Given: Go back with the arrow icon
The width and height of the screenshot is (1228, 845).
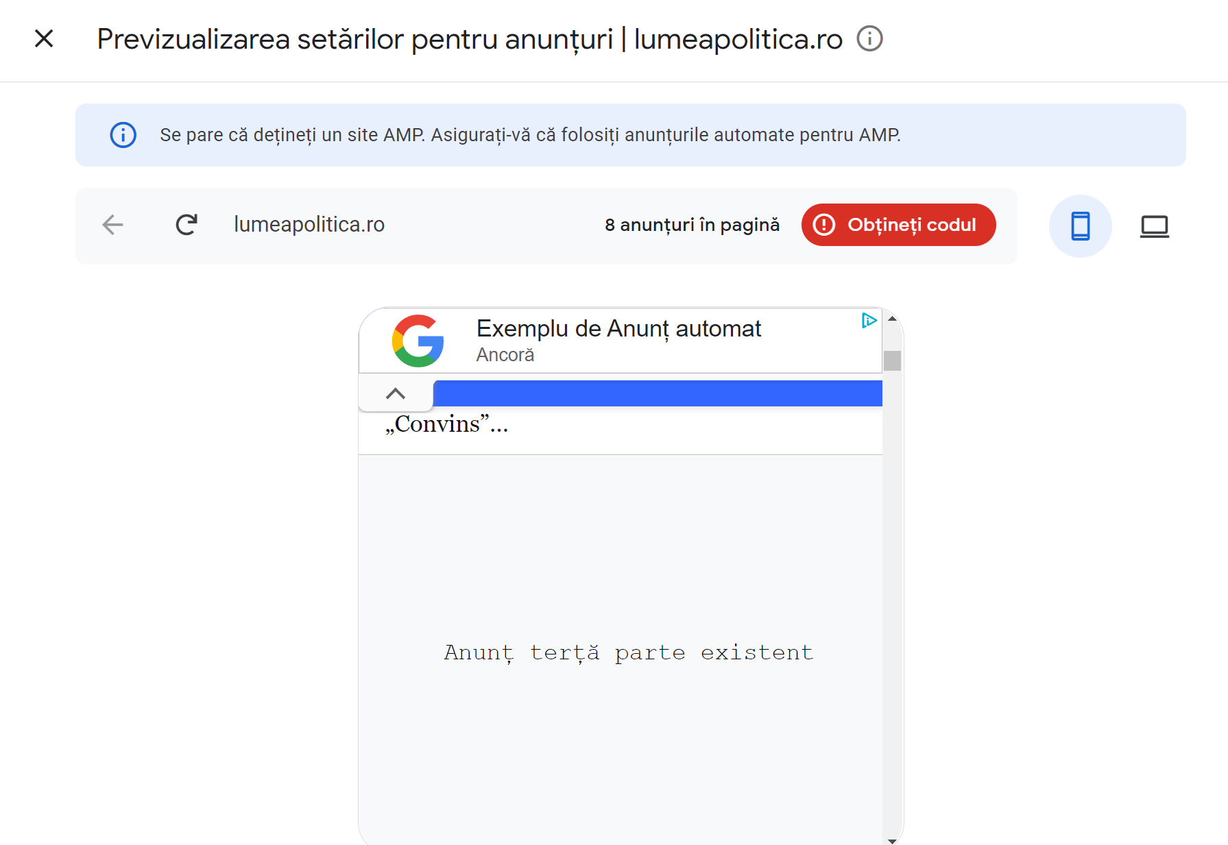Looking at the screenshot, I should click(112, 225).
